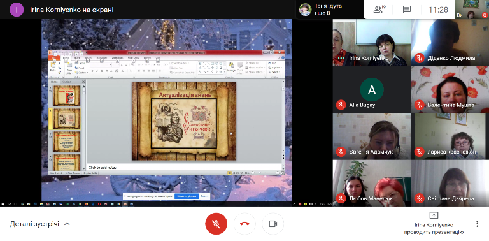Toggle the red muted microphone button
The width and height of the screenshot is (489, 241).
216,224
